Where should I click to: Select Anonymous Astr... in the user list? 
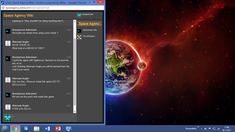point(91,30)
